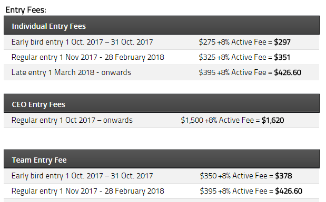Select CEO Regular entry 1 Oct 2017 row

(x=161, y=120)
